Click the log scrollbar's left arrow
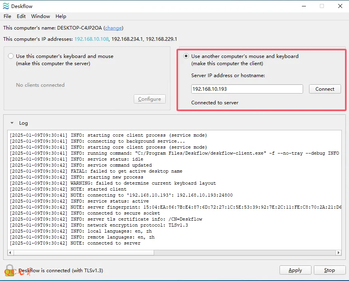Image resolution: width=349 pixels, height=281 pixels. point(11,253)
